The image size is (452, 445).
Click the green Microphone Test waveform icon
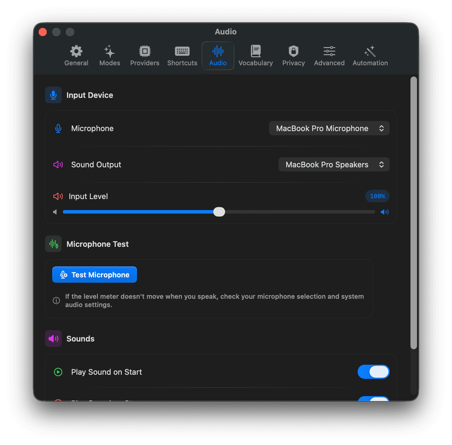[x=53, y=244]
